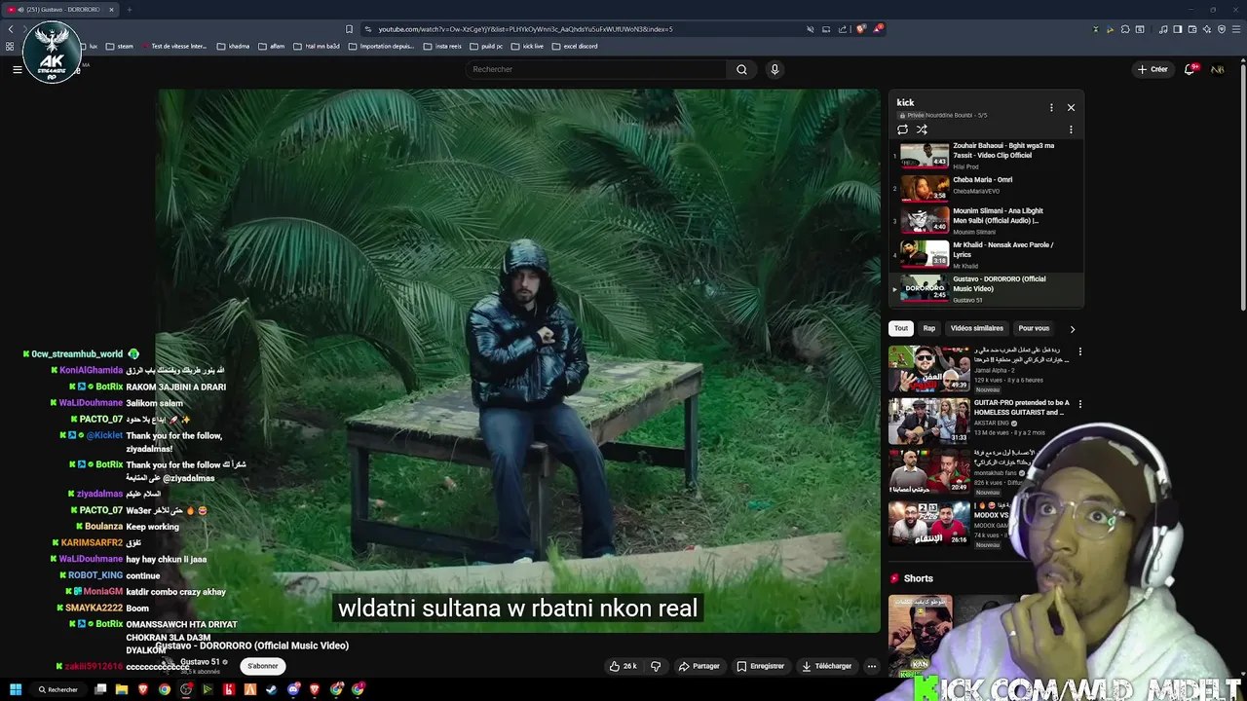Show more filter chips with right chevron
1247x701 pixels.
point(1073,329)
